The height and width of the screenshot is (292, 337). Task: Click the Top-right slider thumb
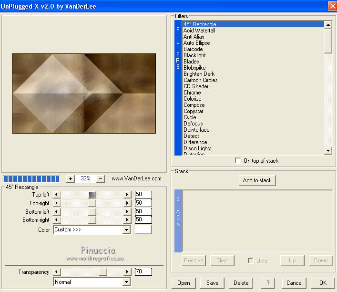coord(92,203)
